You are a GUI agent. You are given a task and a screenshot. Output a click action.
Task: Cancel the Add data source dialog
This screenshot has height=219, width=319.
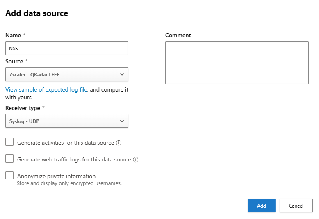tap(296, 206)
